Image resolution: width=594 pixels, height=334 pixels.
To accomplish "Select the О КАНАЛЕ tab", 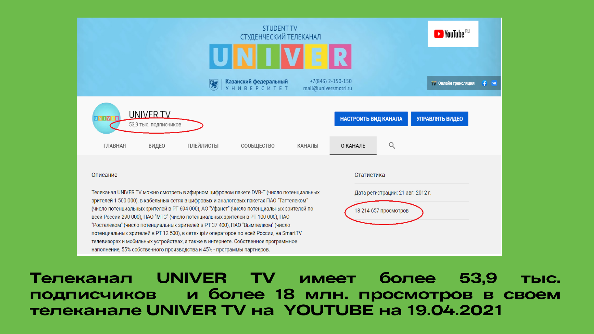I will [353, 146].
